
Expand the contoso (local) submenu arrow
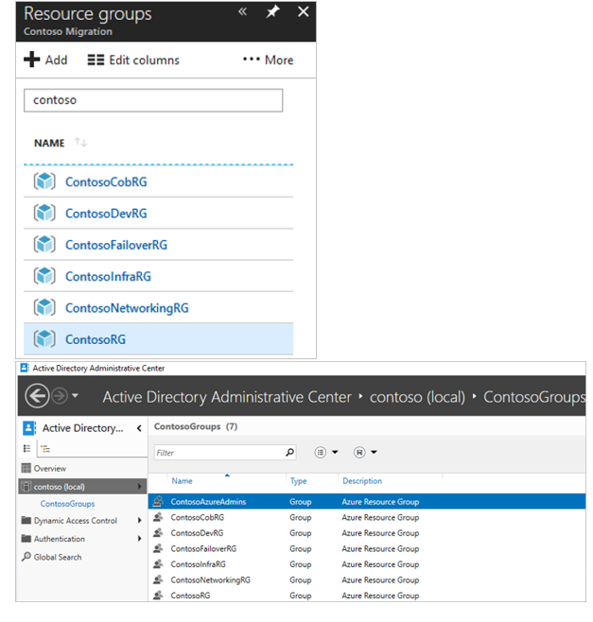pyautogui.click(x=139, y=486)
